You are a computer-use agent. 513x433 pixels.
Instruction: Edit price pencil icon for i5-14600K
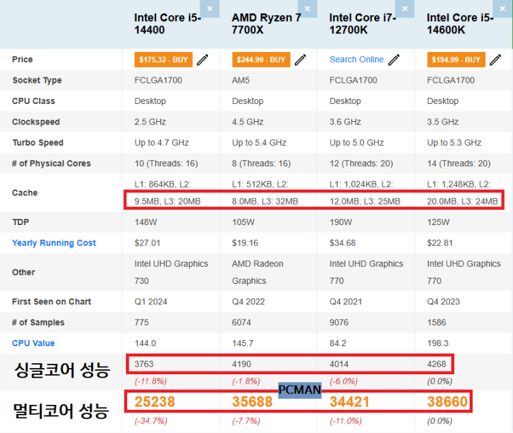coord(495,60)
